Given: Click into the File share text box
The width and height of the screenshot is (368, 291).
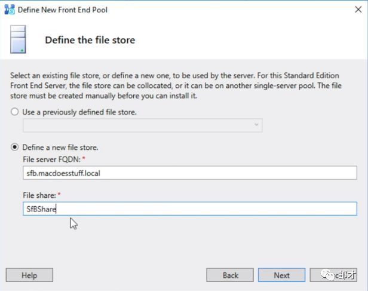Looking at the screenshot, I should pyautogui.click(x=189, y=209).
